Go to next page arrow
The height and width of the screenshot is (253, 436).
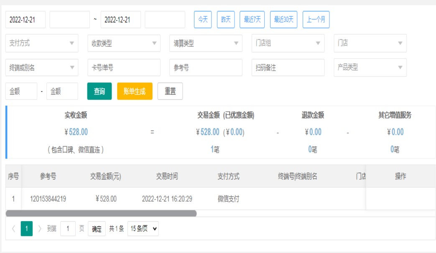[40, 229]
